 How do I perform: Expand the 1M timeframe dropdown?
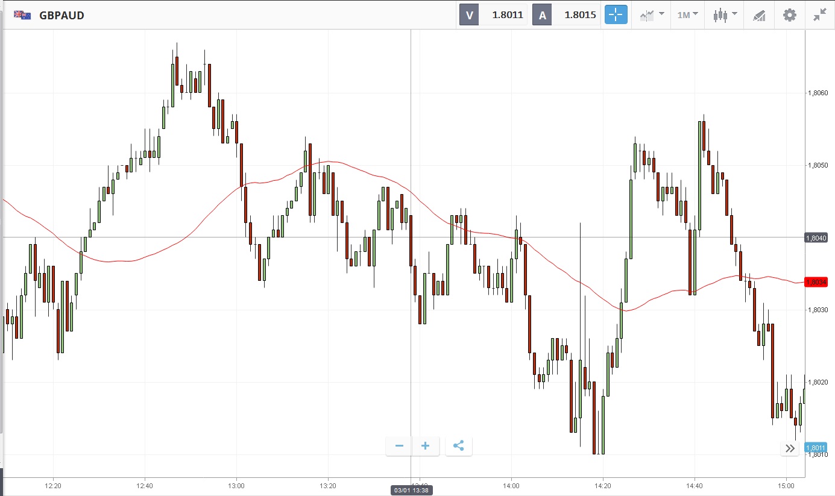pos(687,15)
